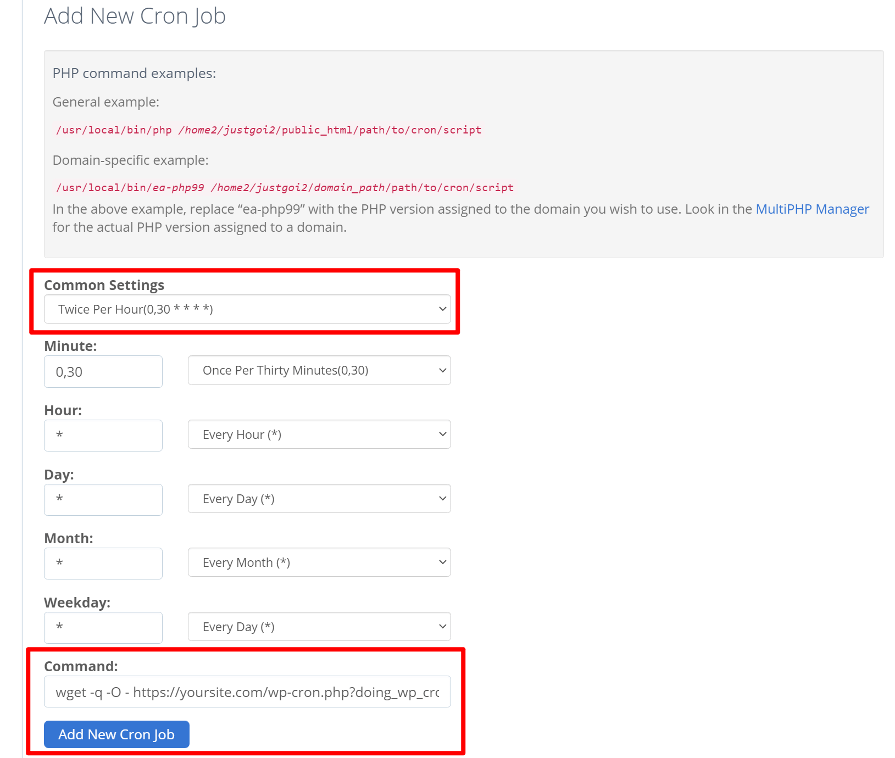Select the Month input field
The height and width of the screenshot is (758, 895).
(103, 563)
